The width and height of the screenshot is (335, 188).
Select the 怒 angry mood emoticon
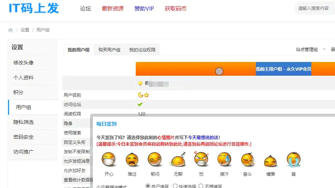(x=201, y=159)
